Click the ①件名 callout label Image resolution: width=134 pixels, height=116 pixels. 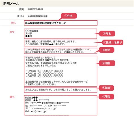[x=69, y=16]
